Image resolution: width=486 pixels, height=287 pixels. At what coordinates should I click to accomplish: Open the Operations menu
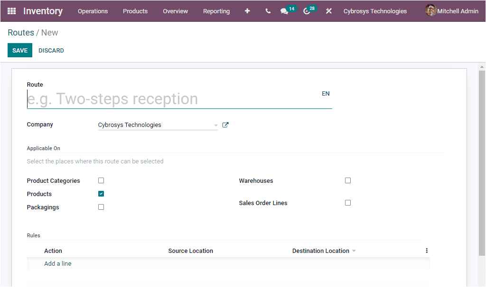click(93, 11)
